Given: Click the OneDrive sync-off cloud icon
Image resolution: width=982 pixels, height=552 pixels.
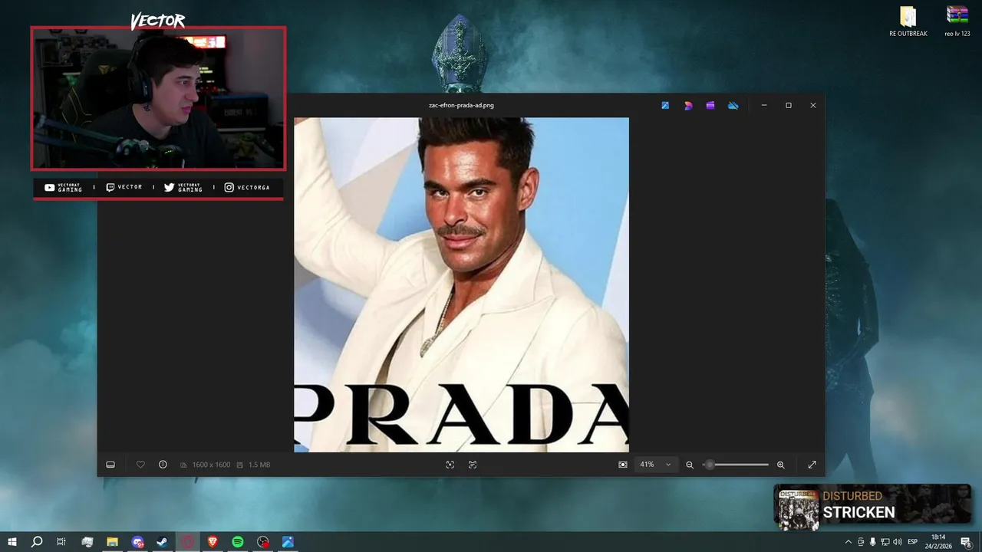Looking at the screenshot, I should pos(733,106).
